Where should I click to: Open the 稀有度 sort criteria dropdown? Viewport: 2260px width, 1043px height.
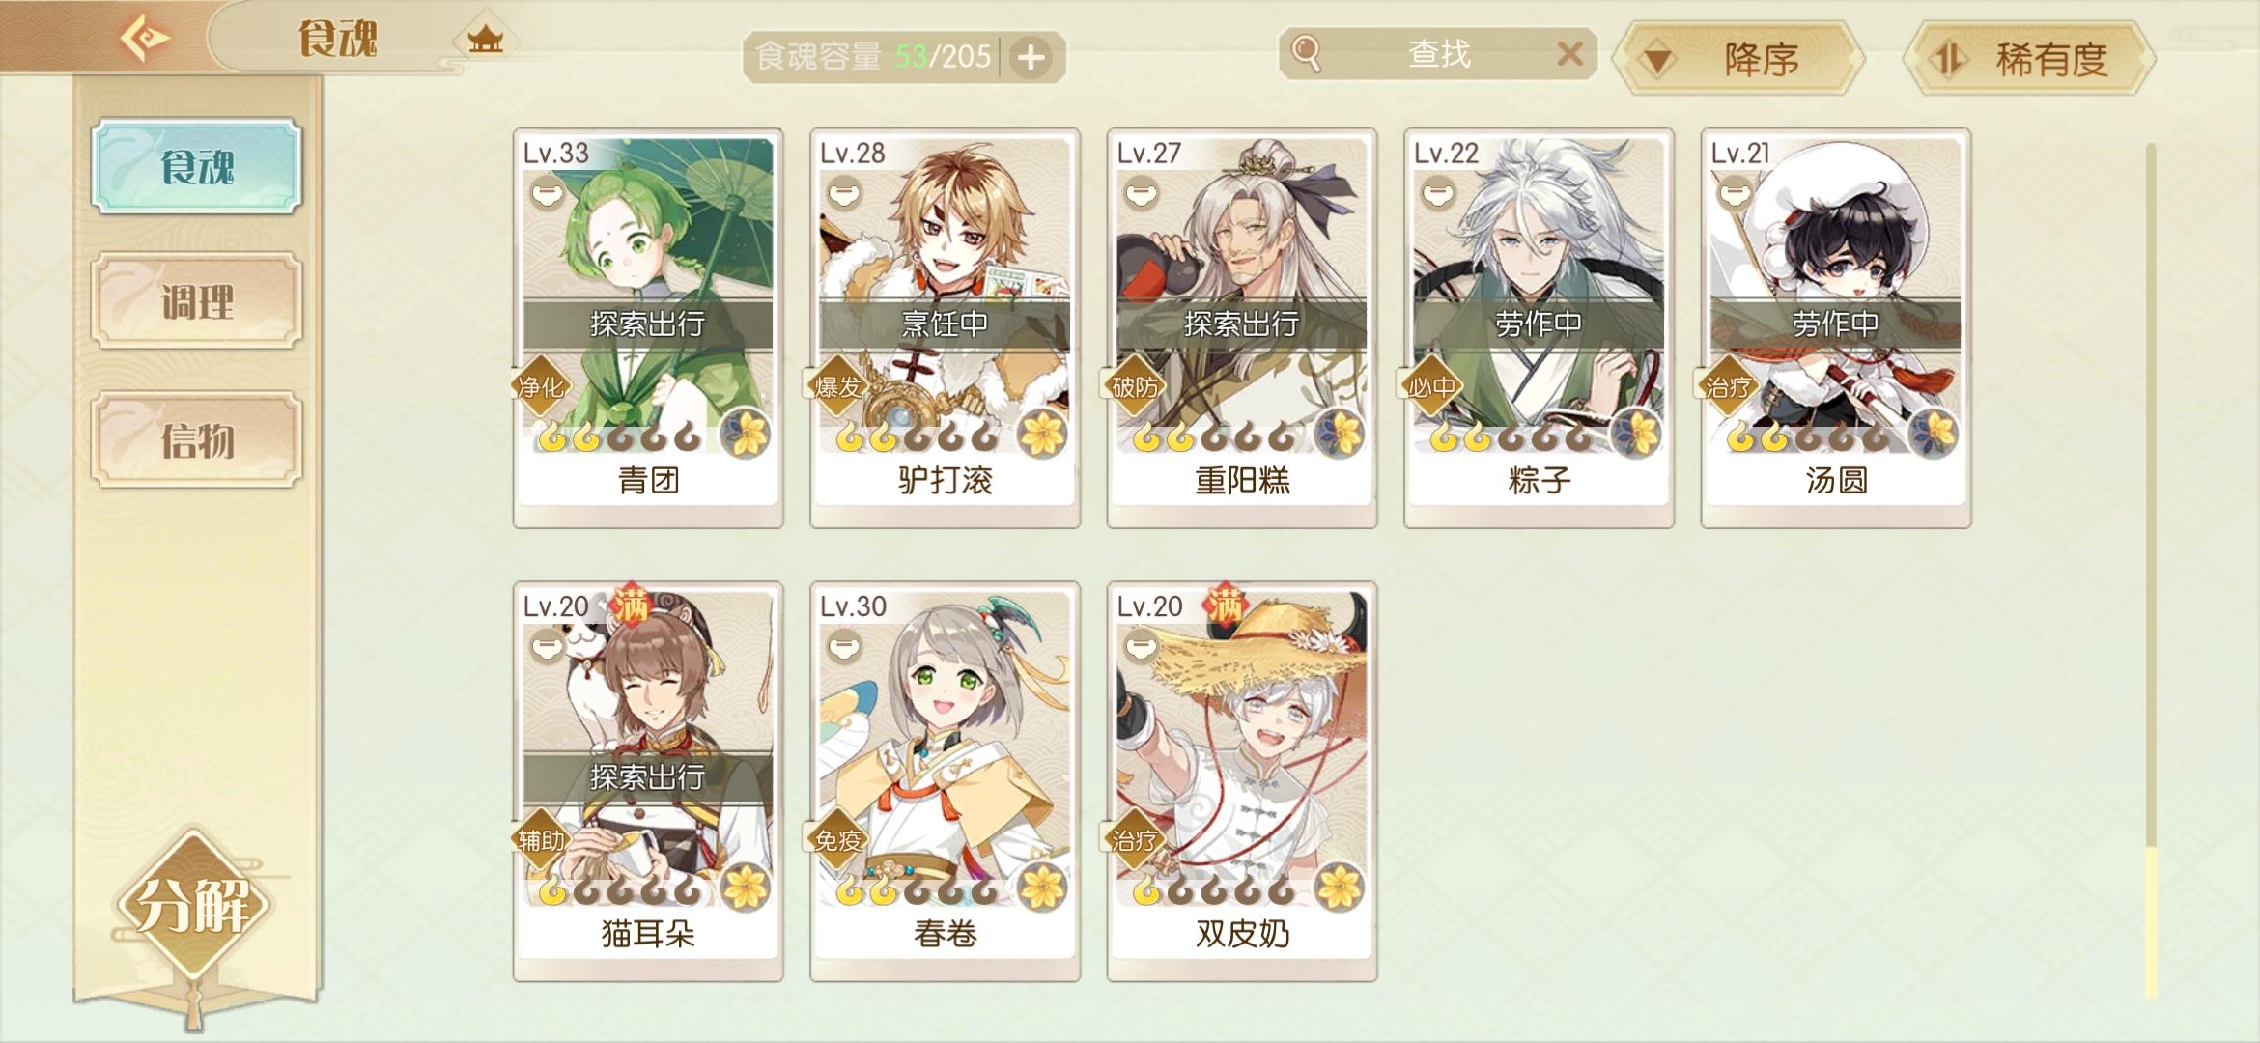[x=2029, y=59]
